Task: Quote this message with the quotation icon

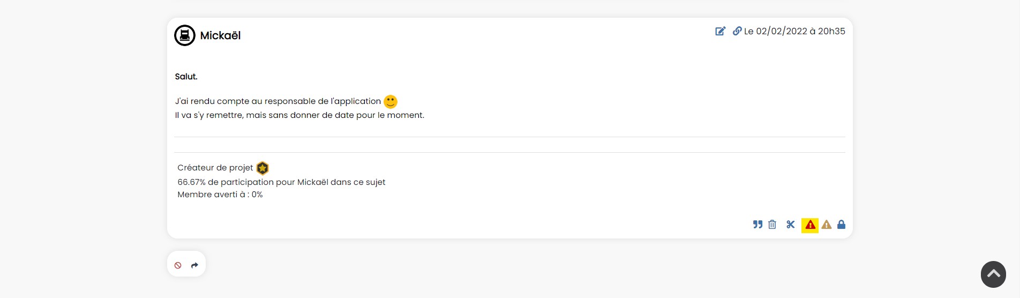Action: (x=757, y=225)
